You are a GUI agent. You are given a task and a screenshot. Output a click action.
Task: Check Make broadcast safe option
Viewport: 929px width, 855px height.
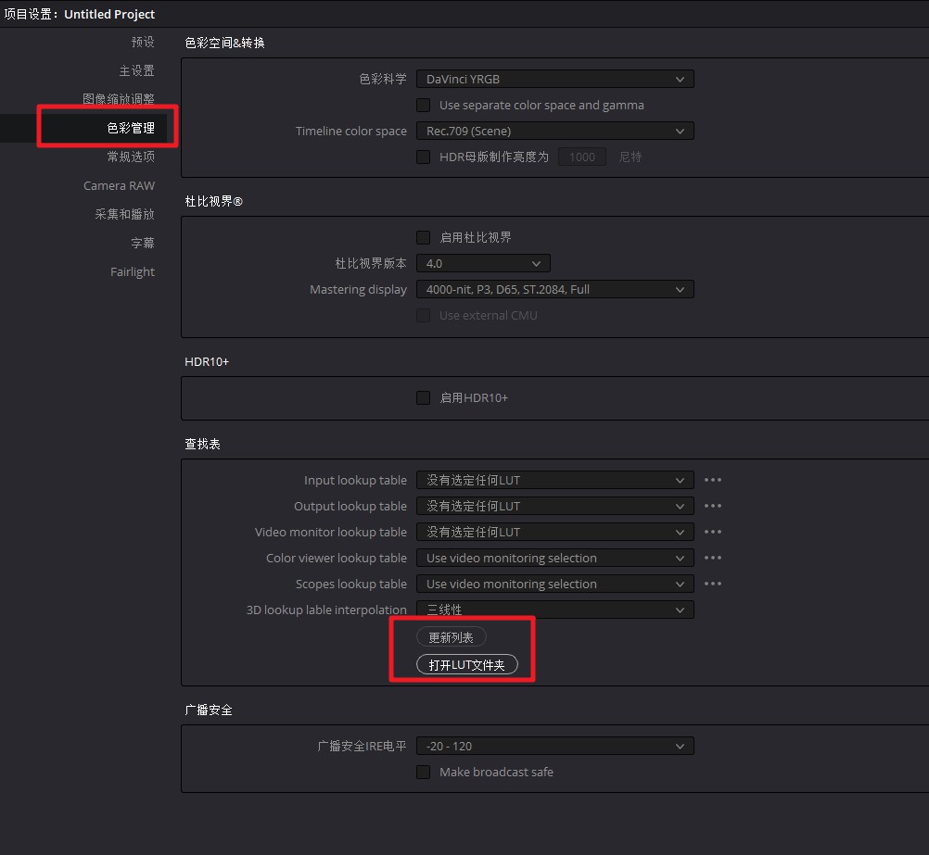(x=423, y=773)
